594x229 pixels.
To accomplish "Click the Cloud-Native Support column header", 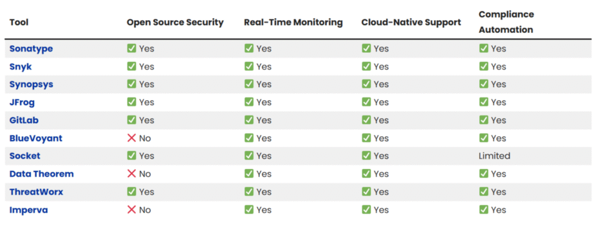I will [x=411, y=23].
